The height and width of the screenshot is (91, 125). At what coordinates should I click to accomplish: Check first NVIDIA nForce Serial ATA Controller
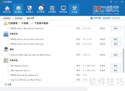(9, 39)
